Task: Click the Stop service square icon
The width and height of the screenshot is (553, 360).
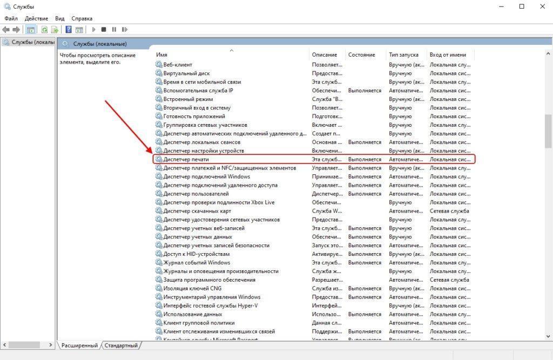Action: pos(104,30)
